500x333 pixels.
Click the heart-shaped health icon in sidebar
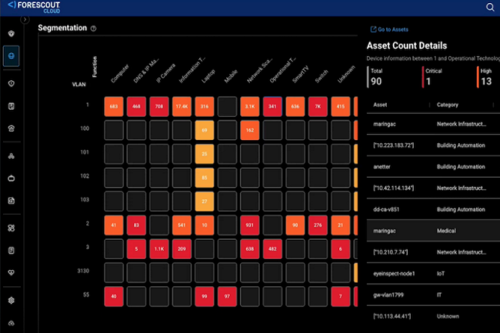[12, 272]
